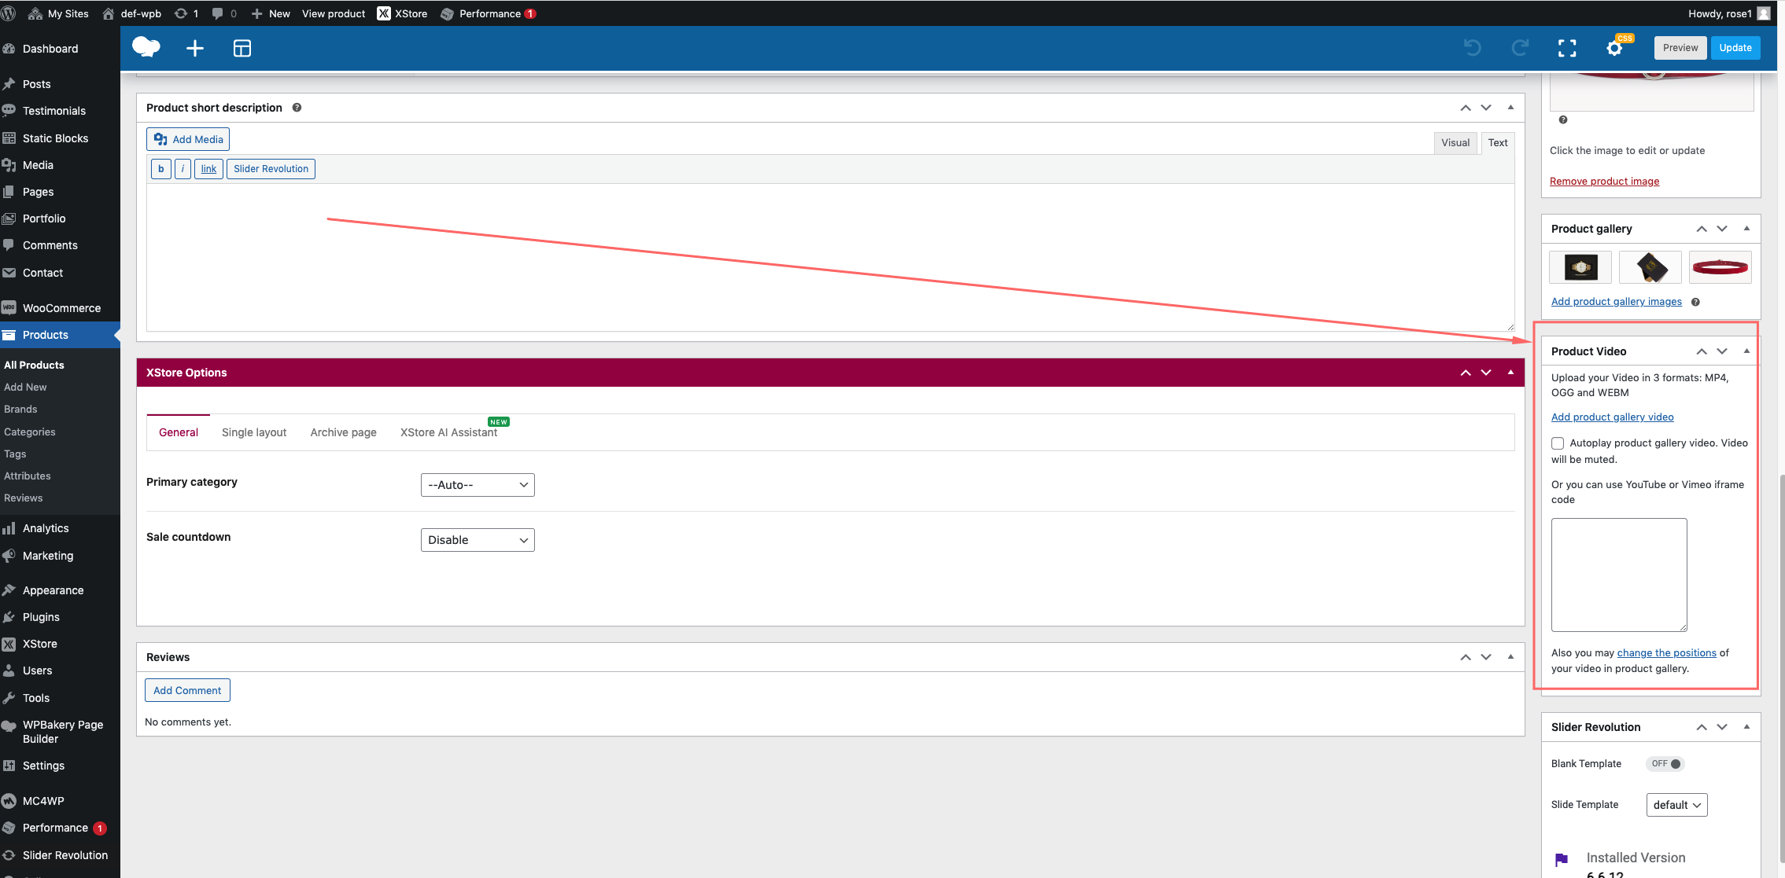1785x878 pixels.
Task: Open XStore in admin bar
Action: 402,13
